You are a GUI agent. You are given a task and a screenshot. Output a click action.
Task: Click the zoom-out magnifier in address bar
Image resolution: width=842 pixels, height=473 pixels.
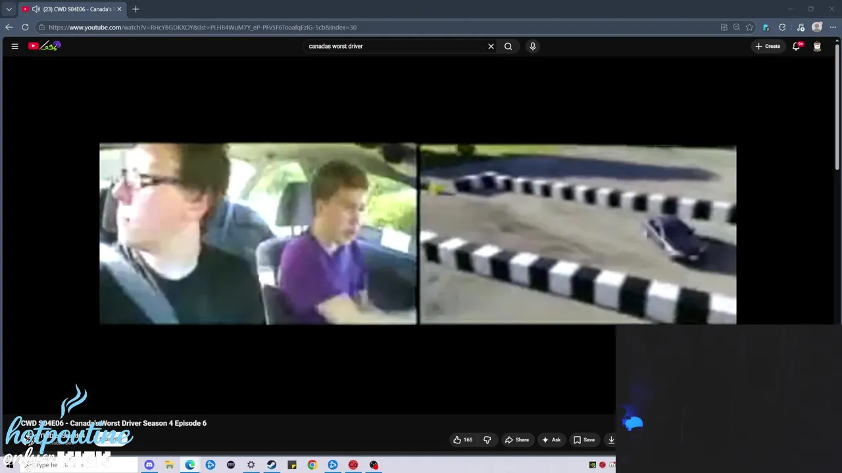737,27
